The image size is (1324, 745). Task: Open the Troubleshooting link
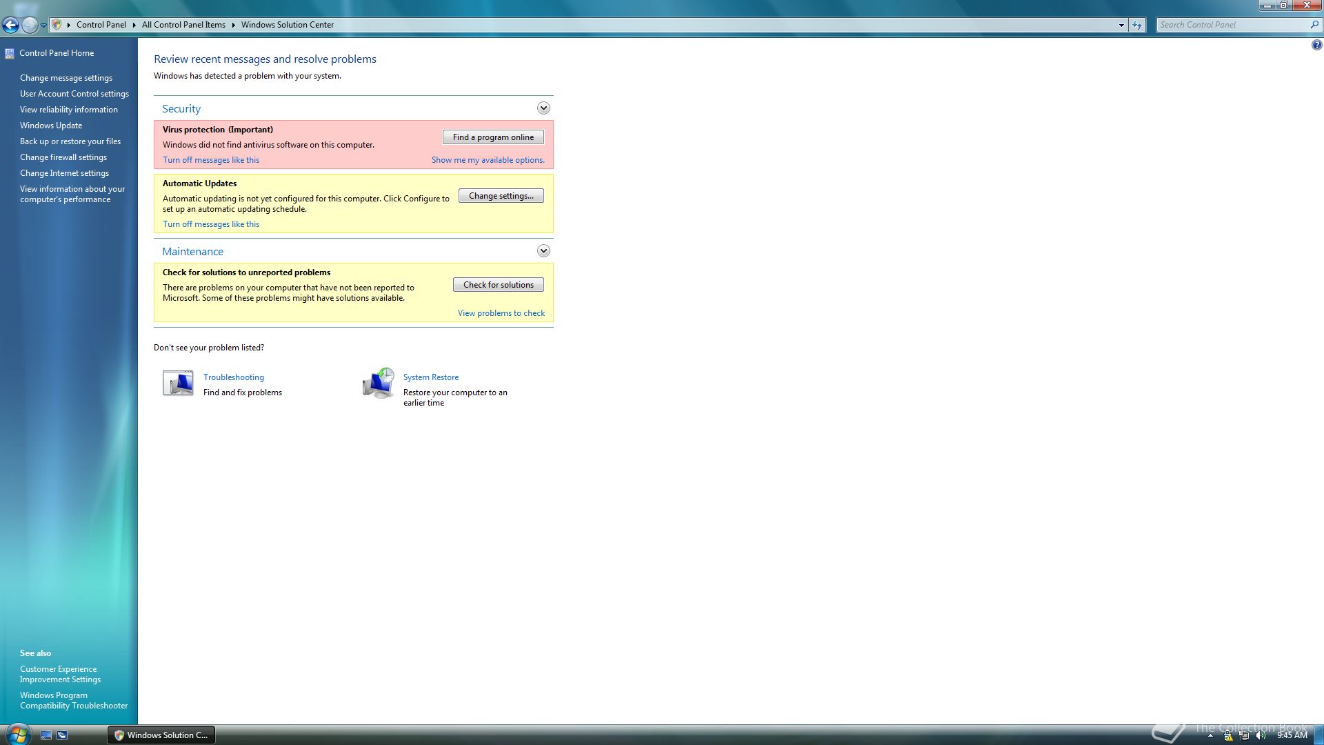coord(234,377)
